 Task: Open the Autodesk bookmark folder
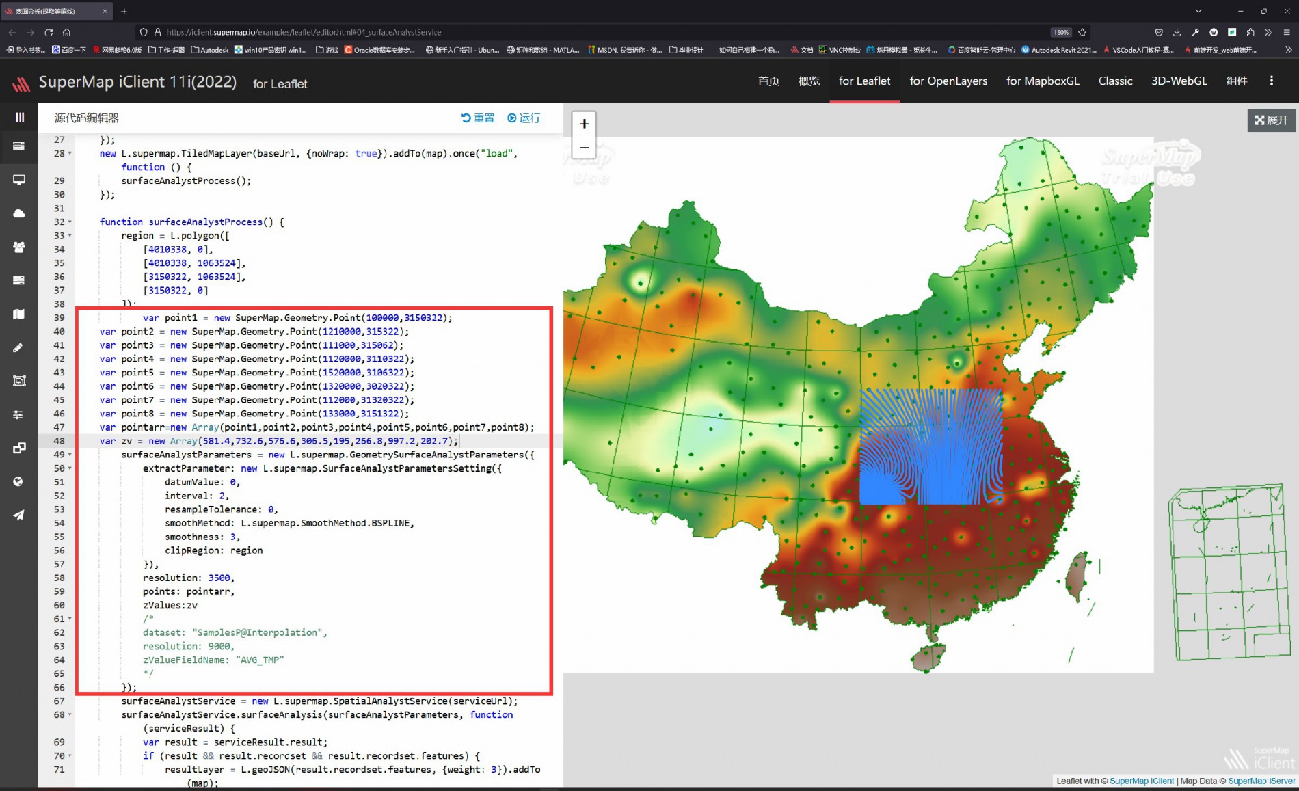click(210, 49)
